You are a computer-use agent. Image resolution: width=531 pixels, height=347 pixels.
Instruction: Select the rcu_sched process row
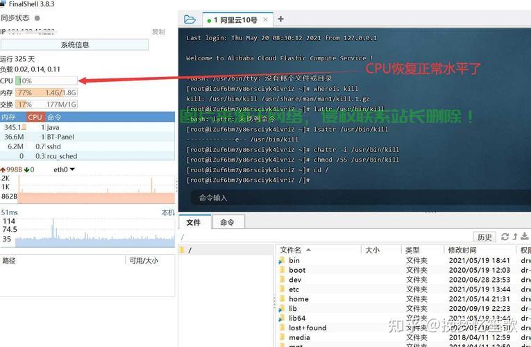tap(87, 156)
